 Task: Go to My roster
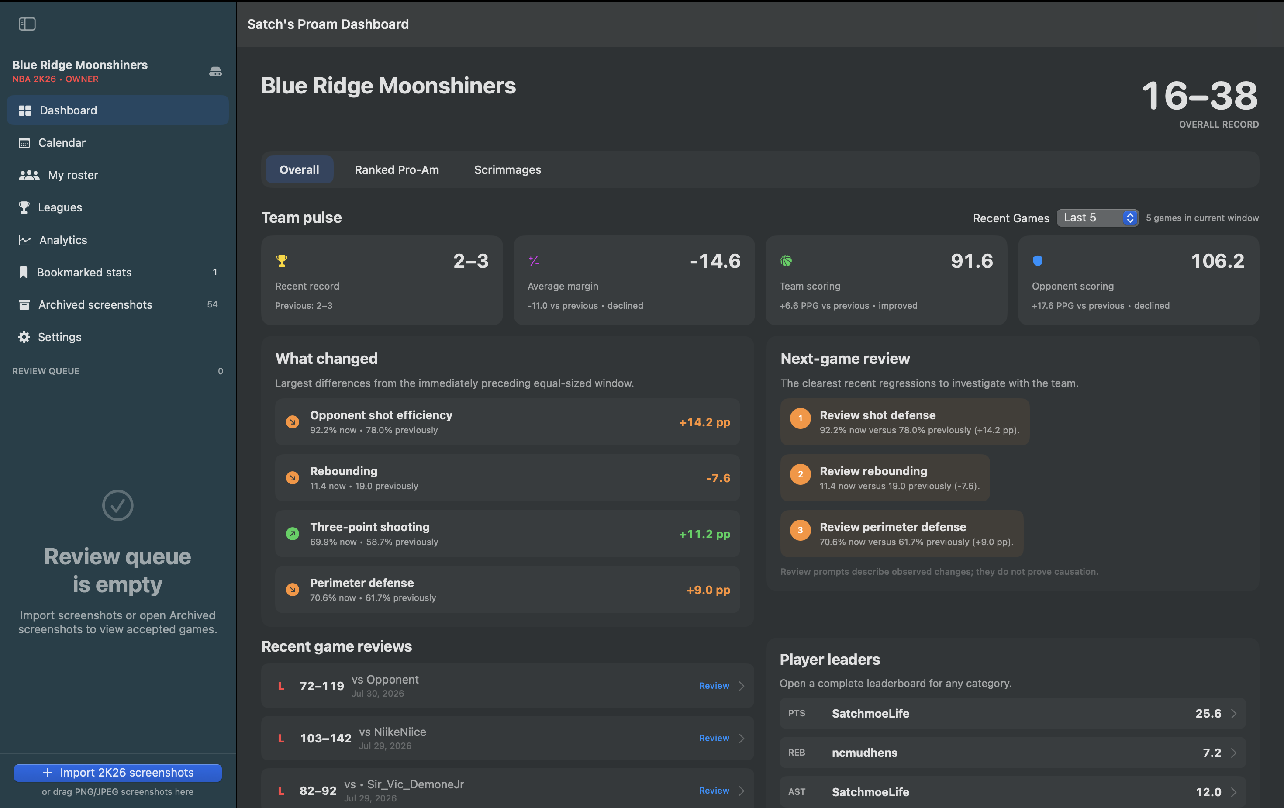[118, 175]
